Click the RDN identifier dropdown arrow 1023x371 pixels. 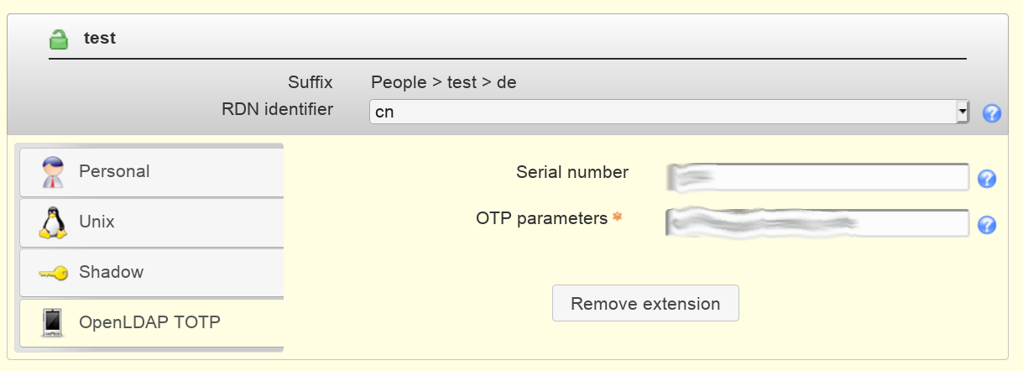pos(962,112)
